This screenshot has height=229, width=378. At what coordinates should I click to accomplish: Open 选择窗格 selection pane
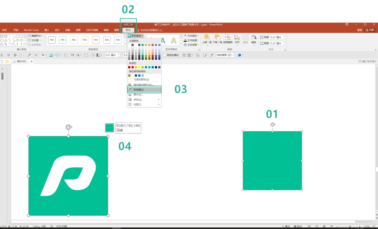tap(228, 39)
